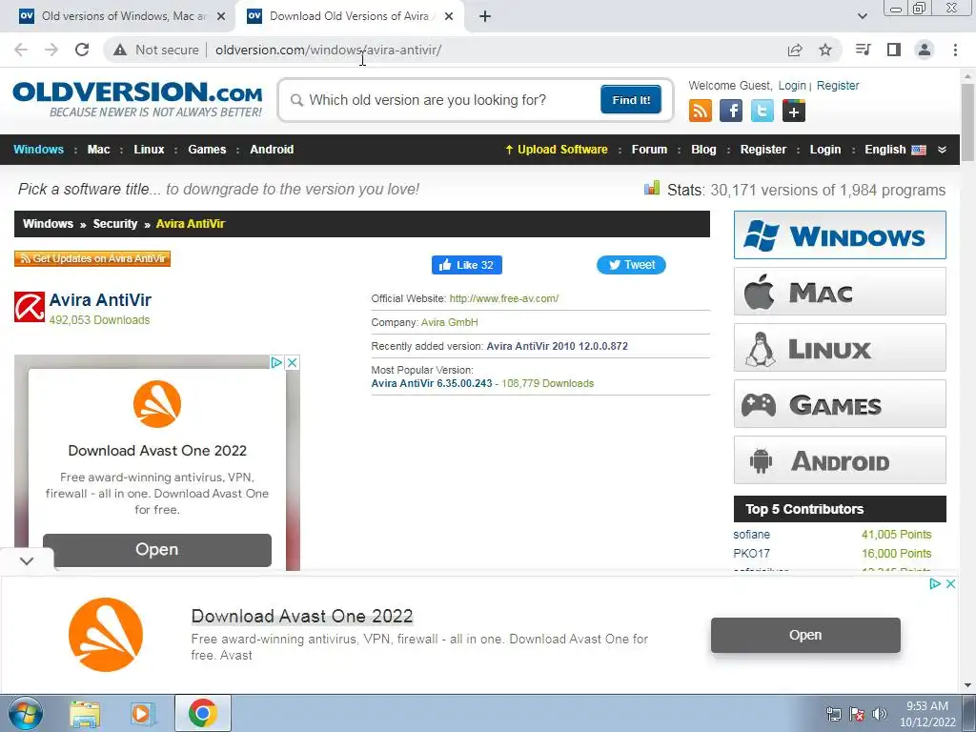Click Security in the breadcrumb
This screenshot has height=732, width=976.
coord(115,224)
